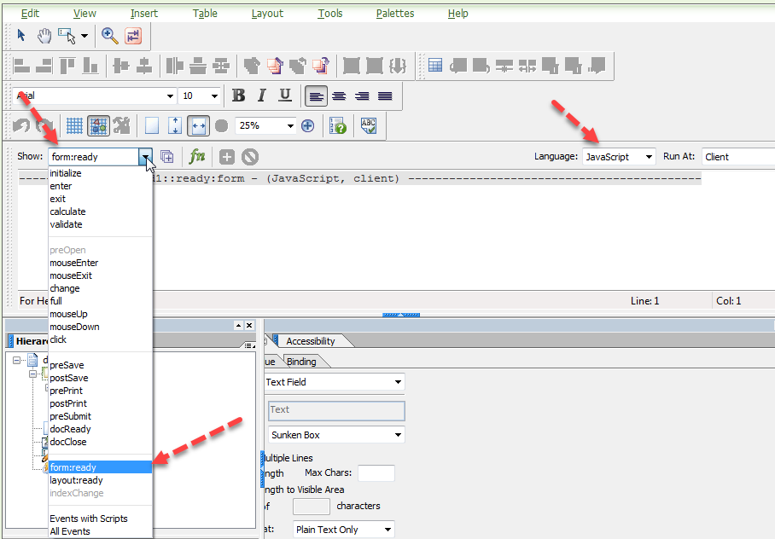Toggle Fit Width horizontal arrows button

click(198, 126)
